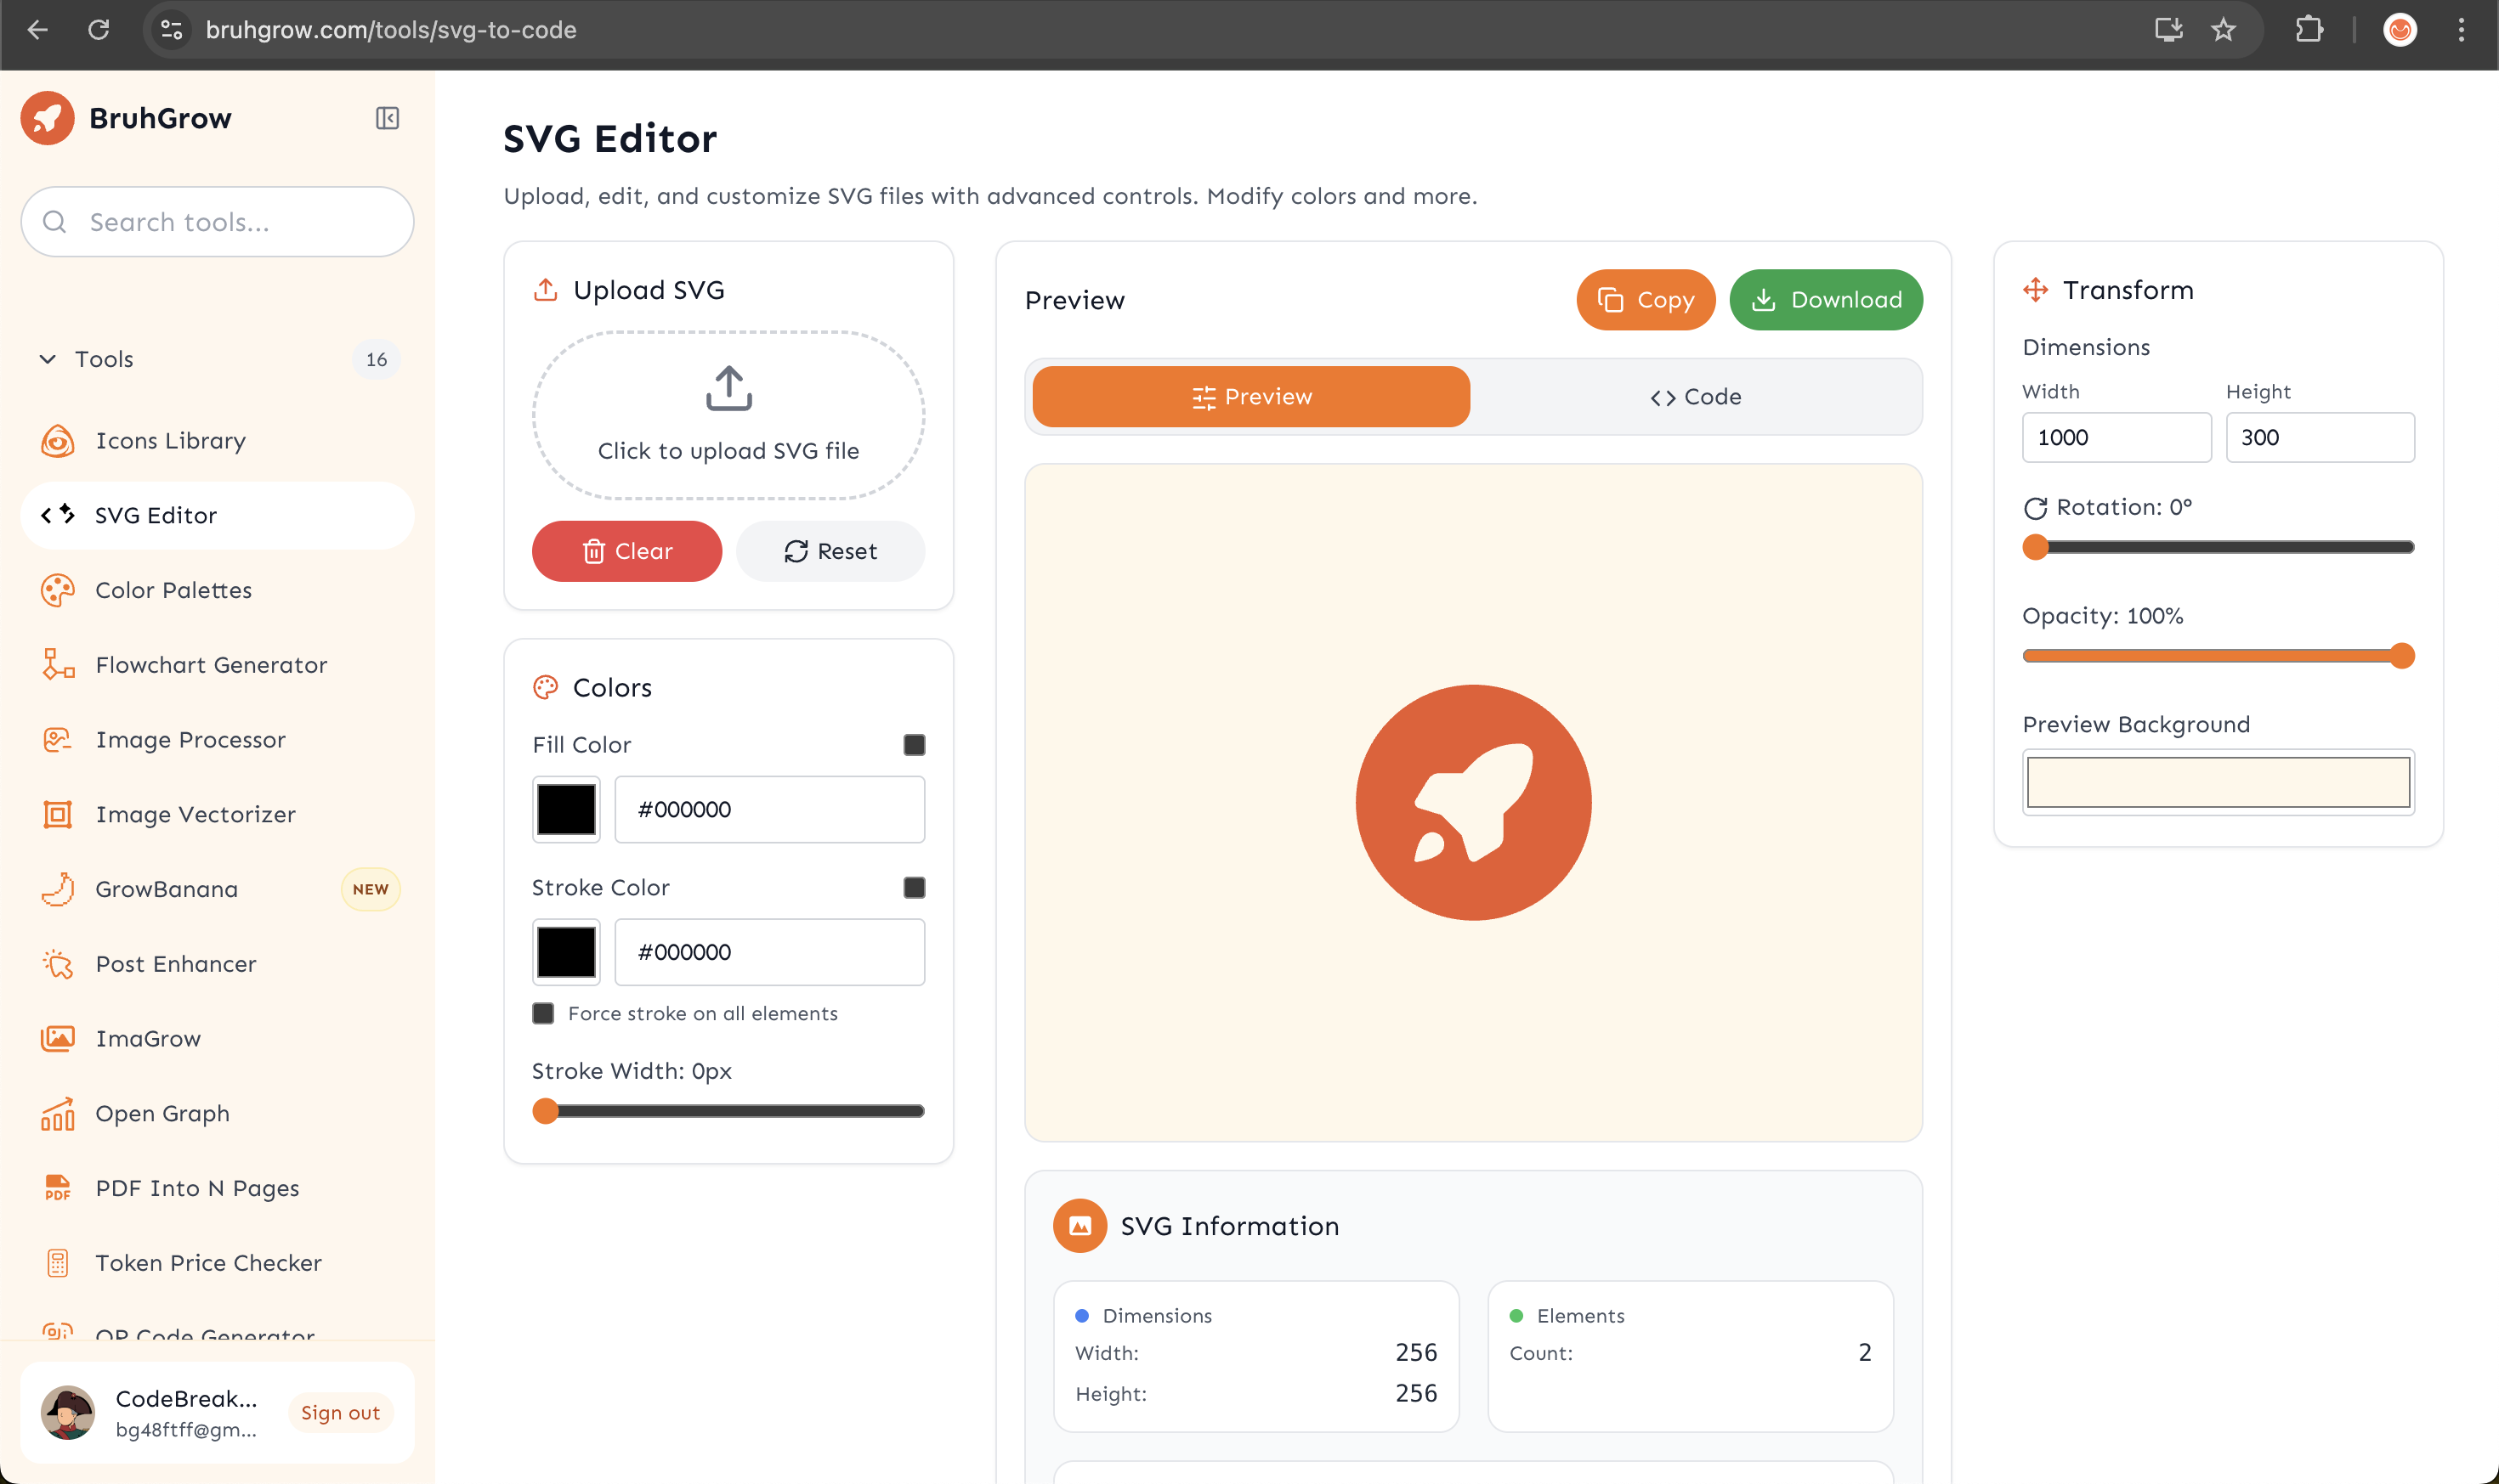This screenshot has height=1484, width=2499.
Task: Click to upload SVG file area
Action: pyautogui.click(x=728, y=415)
